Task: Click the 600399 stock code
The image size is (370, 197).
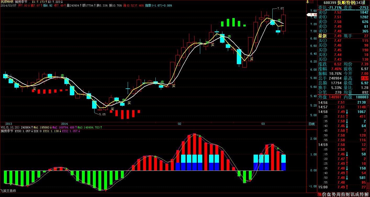Action: 330,3
